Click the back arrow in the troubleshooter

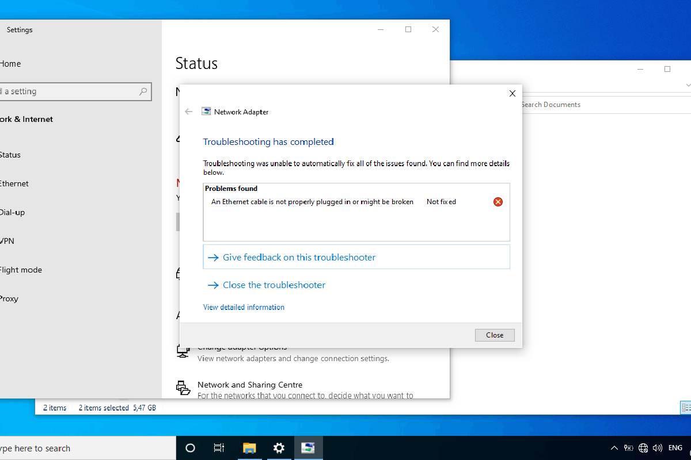point(188,112)
